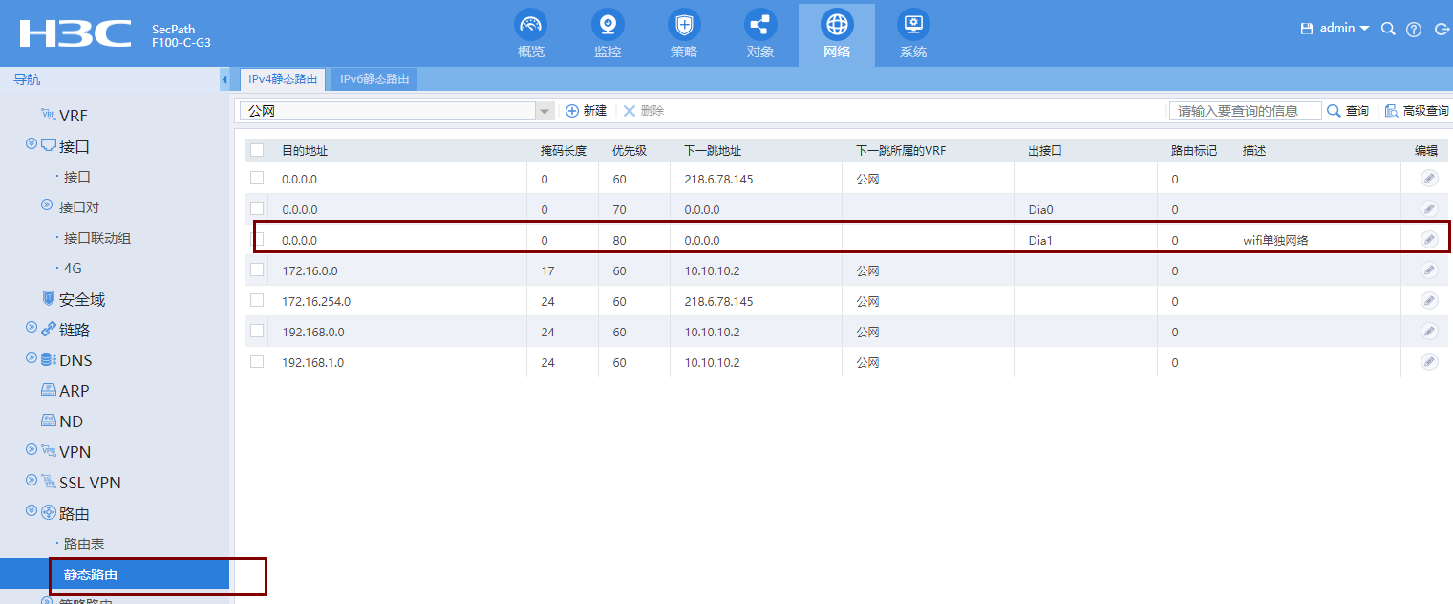The image size is (1453, 604).
Task: Click the query search input field
Action: (1245, 110)
